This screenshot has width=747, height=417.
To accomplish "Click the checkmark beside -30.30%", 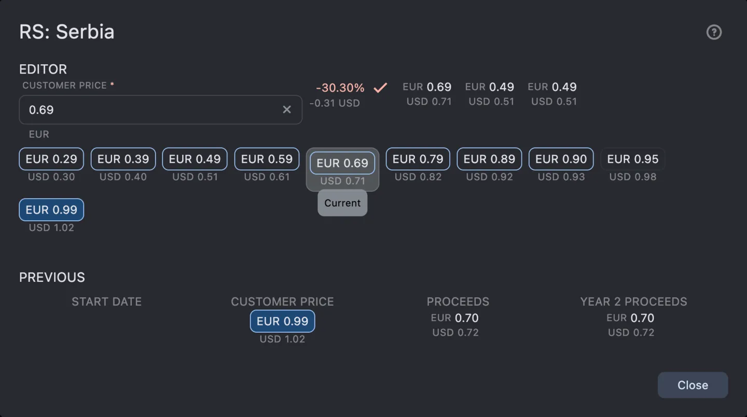I will (x=380, y=88).
